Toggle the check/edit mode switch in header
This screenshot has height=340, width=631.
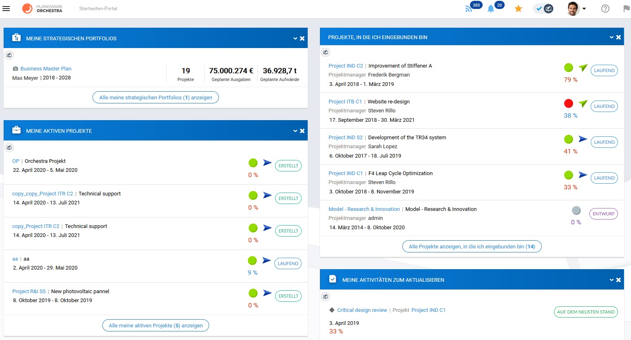[544, 9]
